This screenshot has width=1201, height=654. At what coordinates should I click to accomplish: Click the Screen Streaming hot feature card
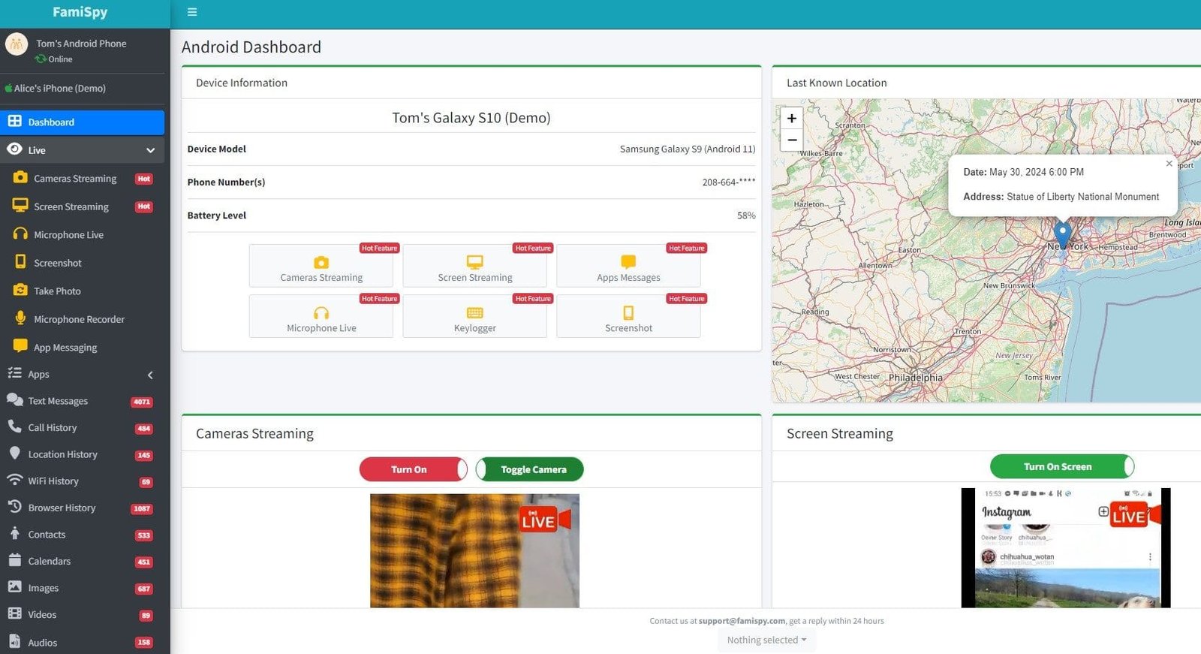pyautogui.click(x=475, y=266)
